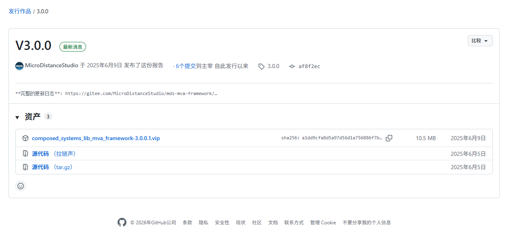
Task: Click the GitHub logo in the footer
Action: [122, 222]
